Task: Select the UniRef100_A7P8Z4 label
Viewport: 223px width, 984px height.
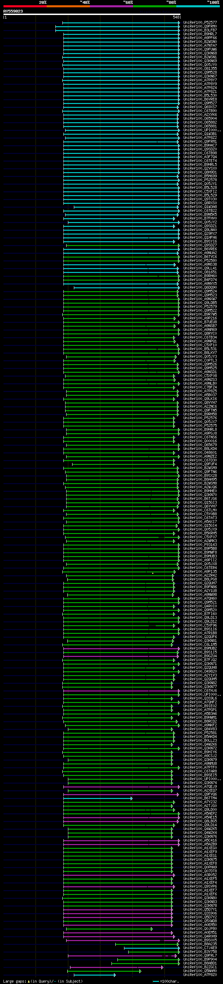Action: tap(200, 88)
